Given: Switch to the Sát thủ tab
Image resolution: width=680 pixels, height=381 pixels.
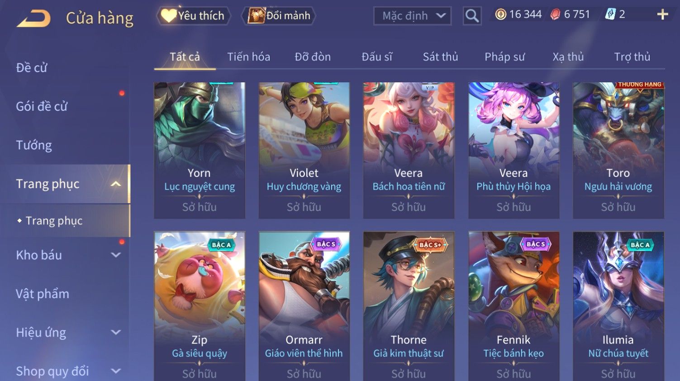Looking at the screenshot, I should 440,57.
